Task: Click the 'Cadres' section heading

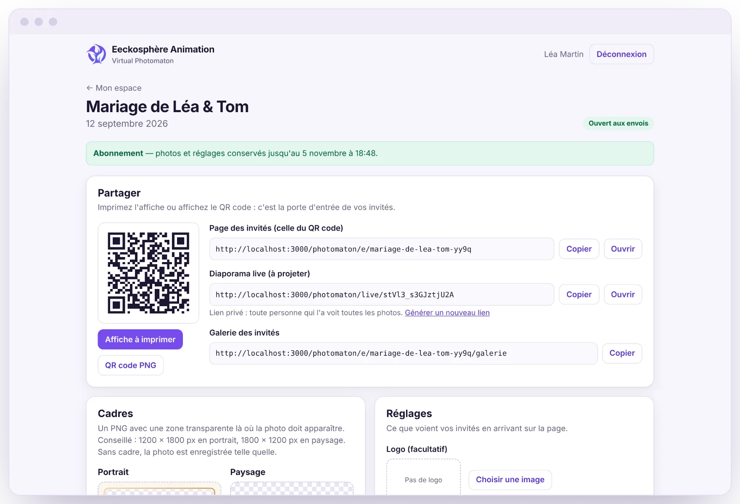Action: pyautogui.click(x=115, y=413)
